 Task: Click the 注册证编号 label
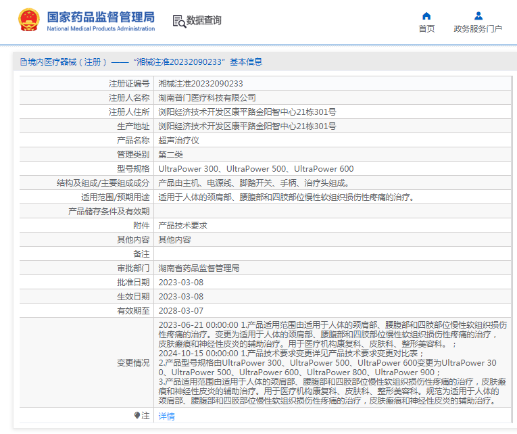click(x=129, y=84)
